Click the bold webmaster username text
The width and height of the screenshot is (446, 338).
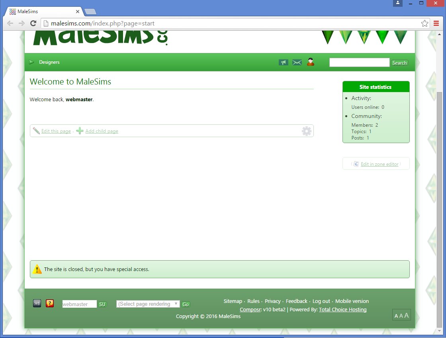tap(79, 99)
